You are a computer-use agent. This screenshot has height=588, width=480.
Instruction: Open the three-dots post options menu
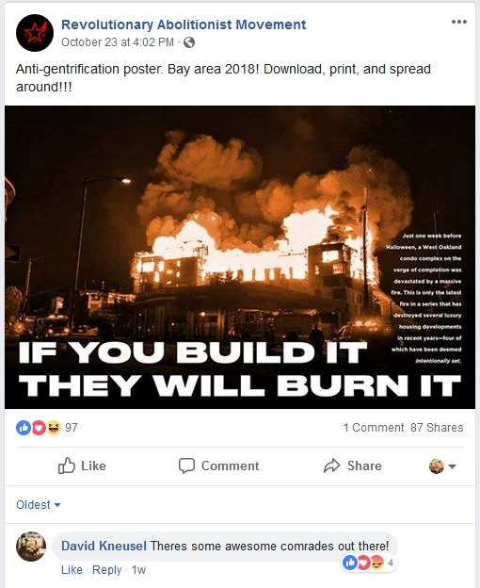click(x=459, y=22)
